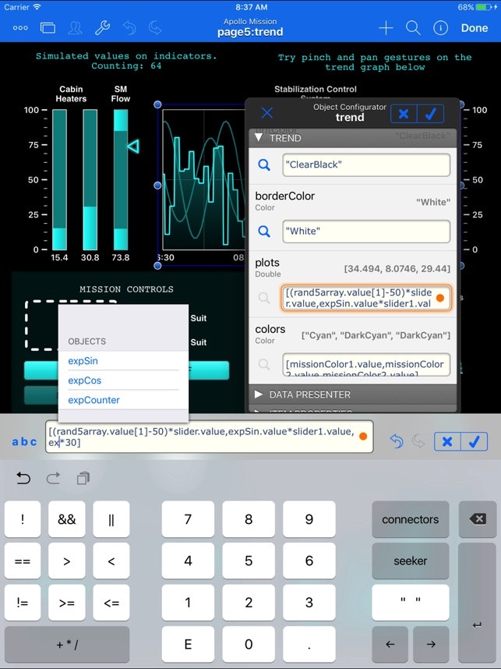
Task: Tap the keyboard undo arrow
Action: coord(23,478)
